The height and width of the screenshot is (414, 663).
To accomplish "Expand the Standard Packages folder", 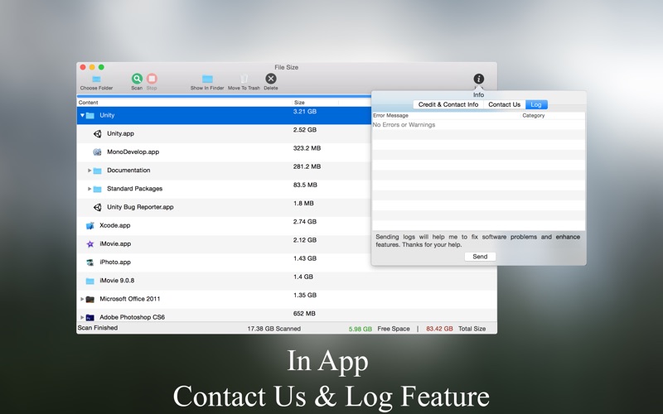I will click(x=90, y=189).
